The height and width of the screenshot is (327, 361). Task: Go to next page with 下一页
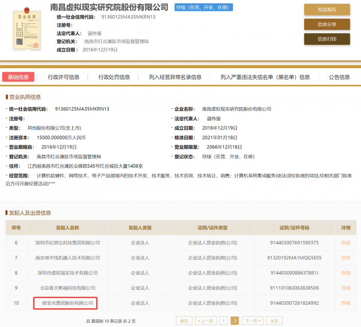click(x=253, y=321)
